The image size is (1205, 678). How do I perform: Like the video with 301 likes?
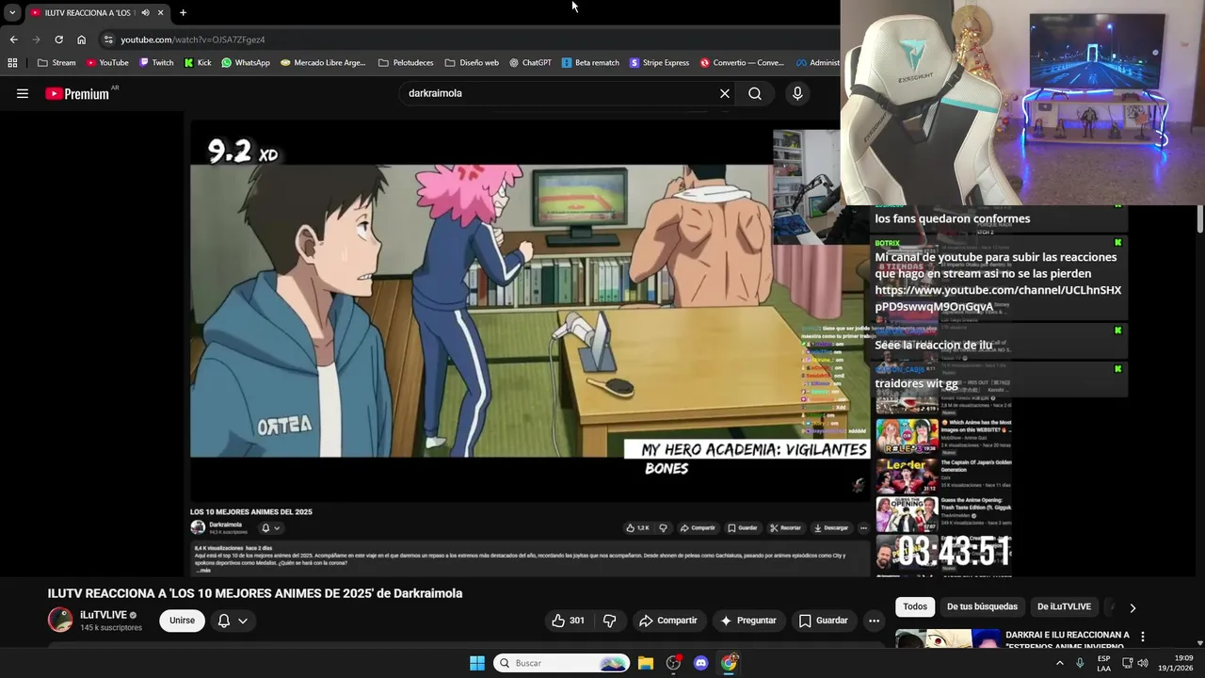(568, 621)
